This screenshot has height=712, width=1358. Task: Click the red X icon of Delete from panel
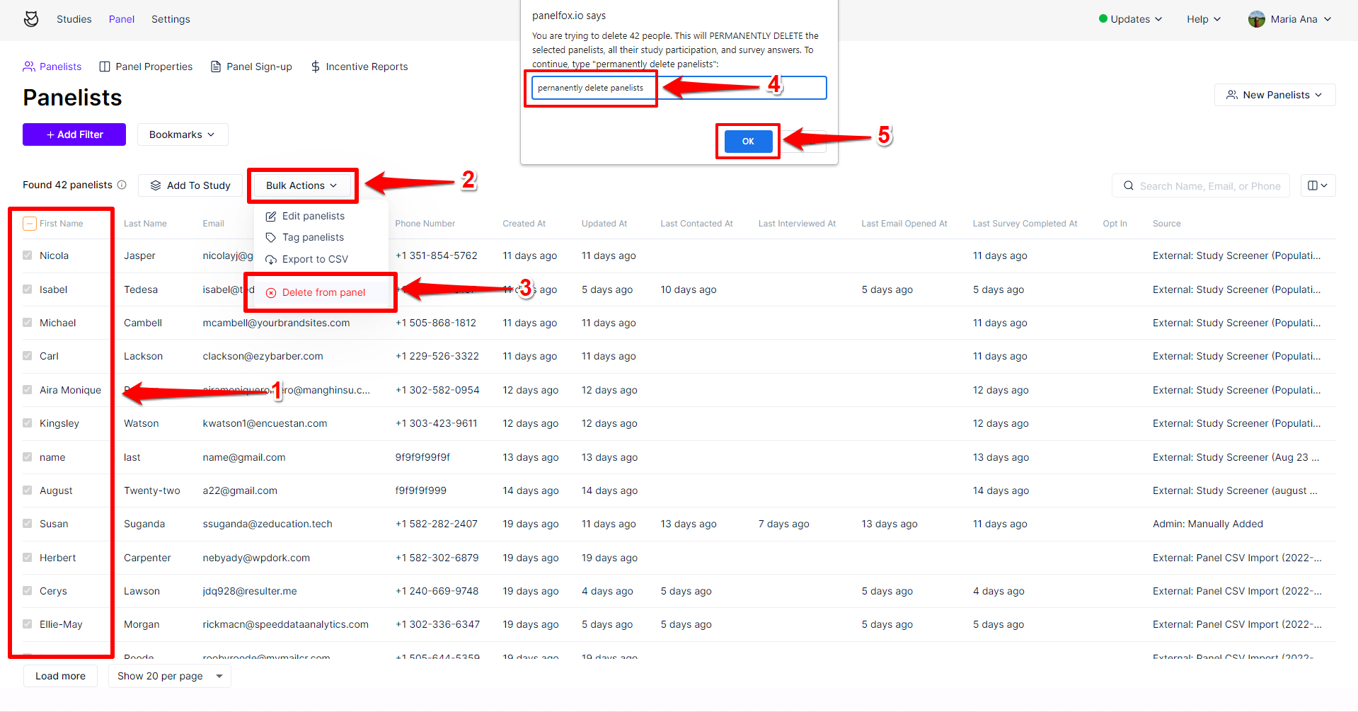pyautogui.click(x=271, y=292)
